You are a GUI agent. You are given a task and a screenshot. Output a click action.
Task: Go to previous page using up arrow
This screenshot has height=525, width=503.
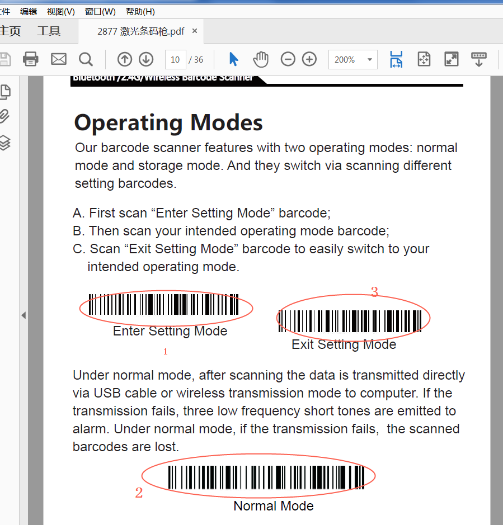click(124, 59)
